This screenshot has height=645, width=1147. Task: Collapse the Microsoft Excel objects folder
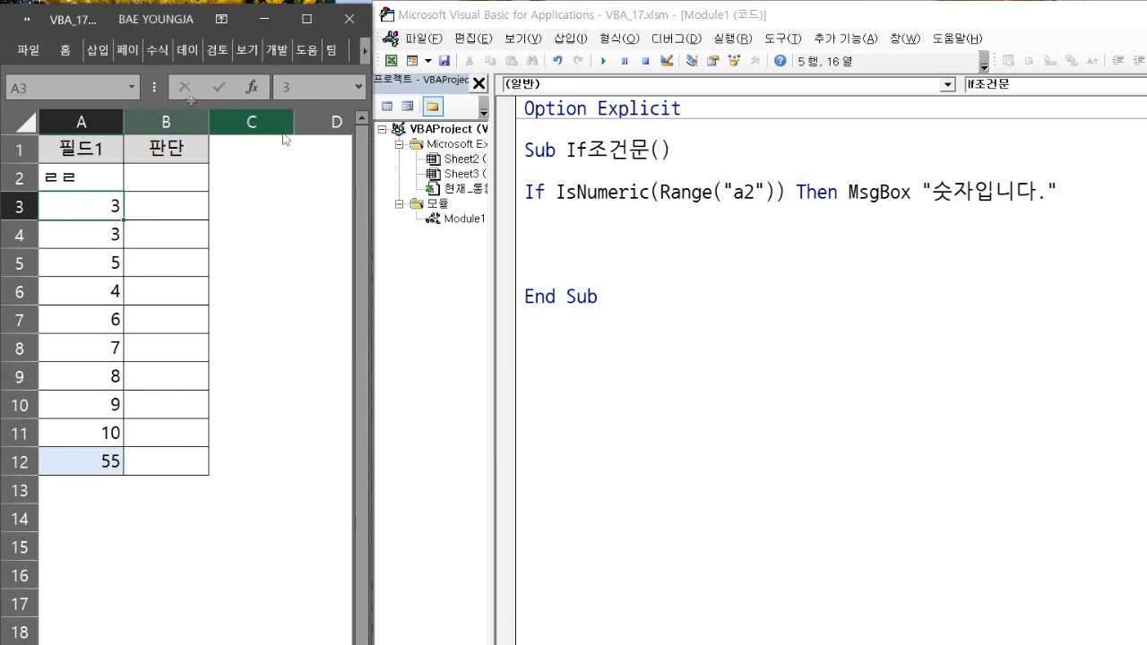pyautogui.click(x=400, y=144)
